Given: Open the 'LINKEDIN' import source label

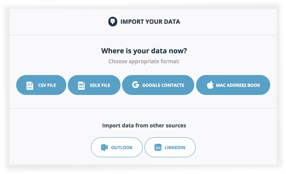Looking at the screenshot, I should pos(175,147).
